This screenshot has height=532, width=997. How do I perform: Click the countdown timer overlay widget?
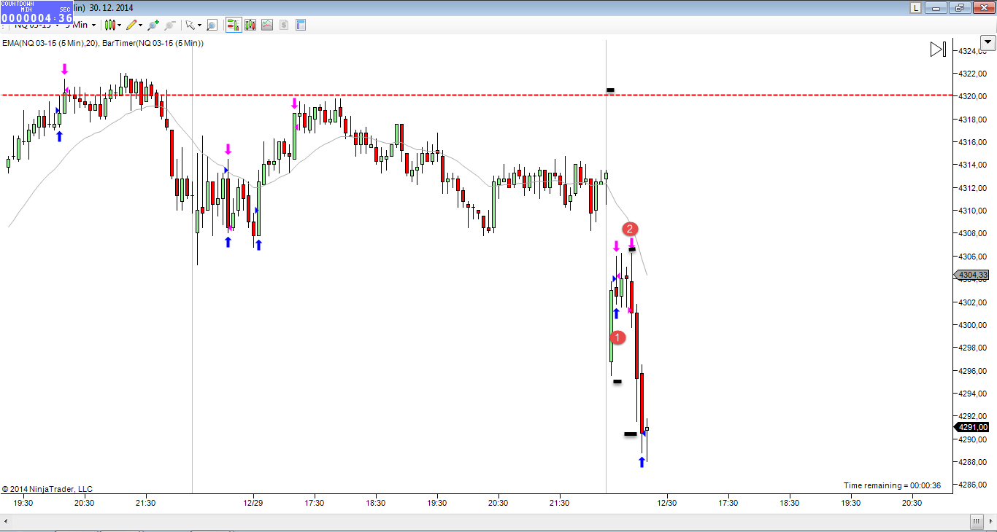pos(36,12)
